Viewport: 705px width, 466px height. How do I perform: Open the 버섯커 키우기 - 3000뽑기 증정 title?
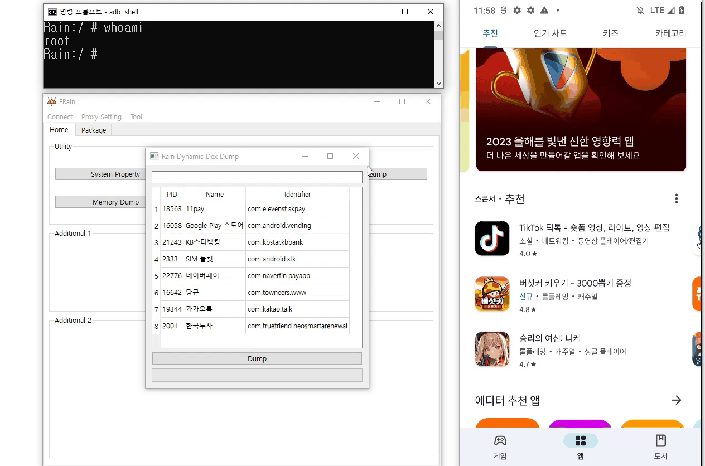coord(575,283)
